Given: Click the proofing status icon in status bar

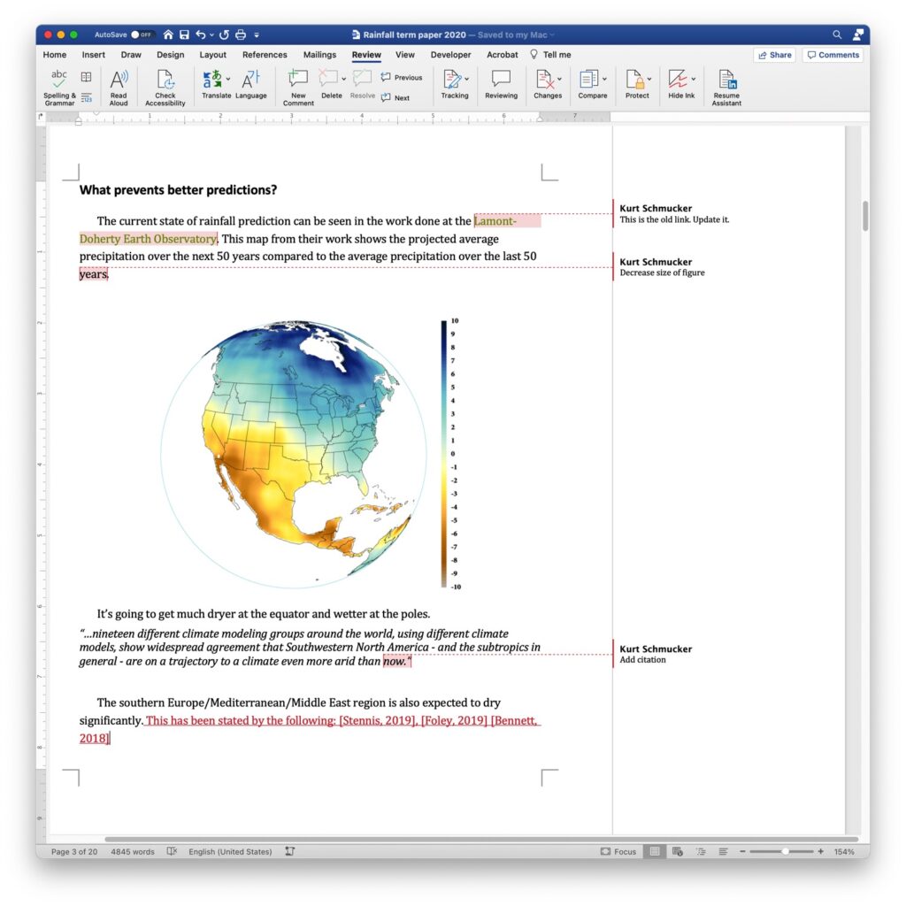Looking at the screenshot, I should pyautogui.click(x=172, y=851).
